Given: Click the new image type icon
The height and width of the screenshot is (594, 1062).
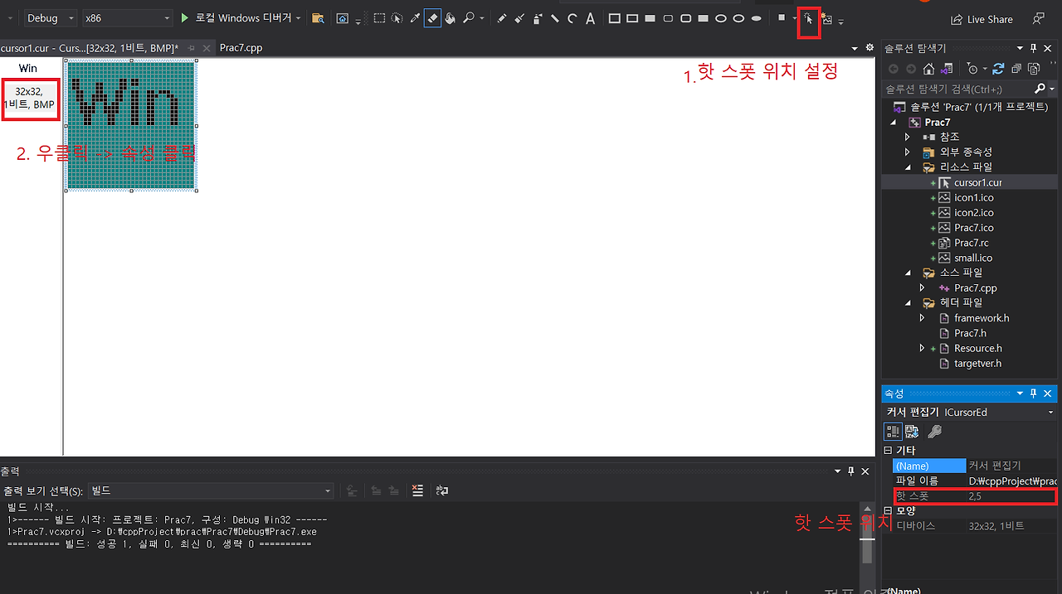Looking at the screenshot, I should [827, 19].
